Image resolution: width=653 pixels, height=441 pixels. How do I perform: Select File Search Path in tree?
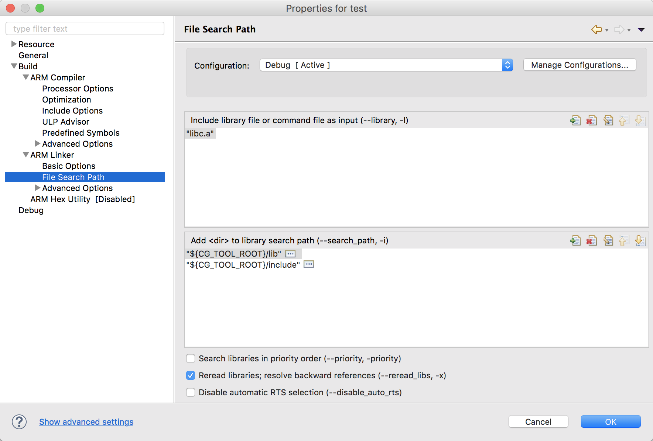point(85,177)
